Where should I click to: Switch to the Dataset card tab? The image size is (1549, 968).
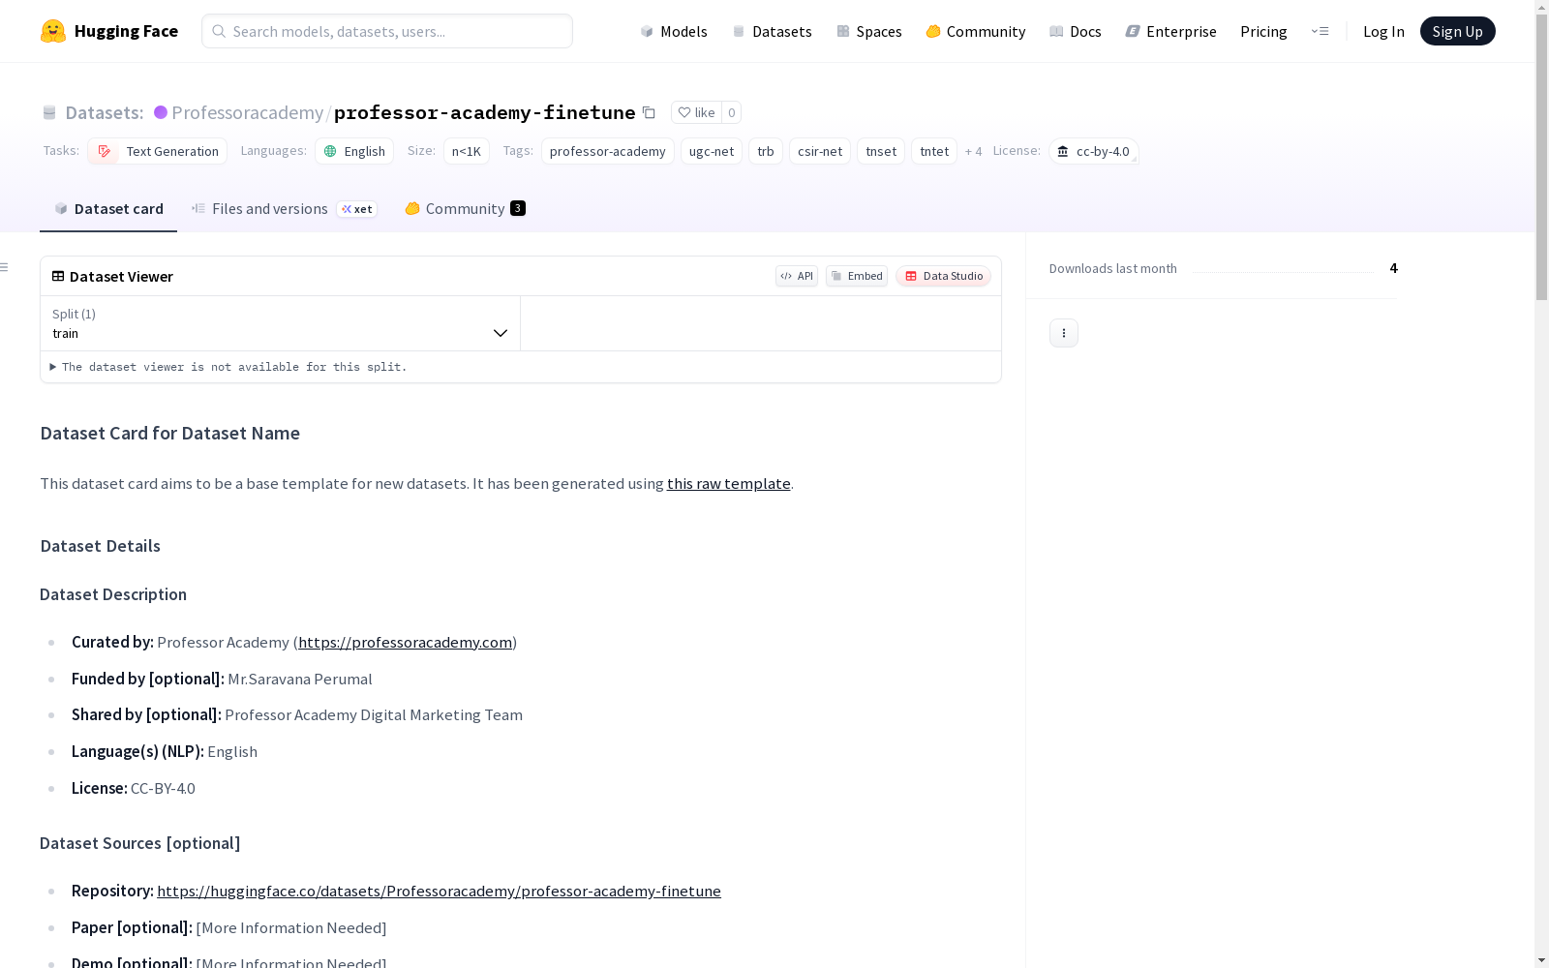coord(108,209)
